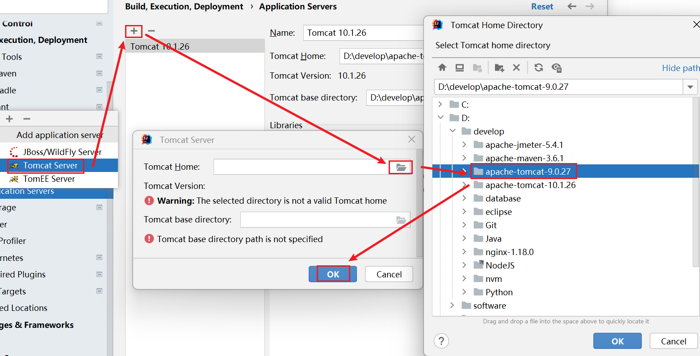Viewport: 700px width, 356px height.
Task: Cancel the Tomcat Home Directory dialog
Action: point(674,341)
